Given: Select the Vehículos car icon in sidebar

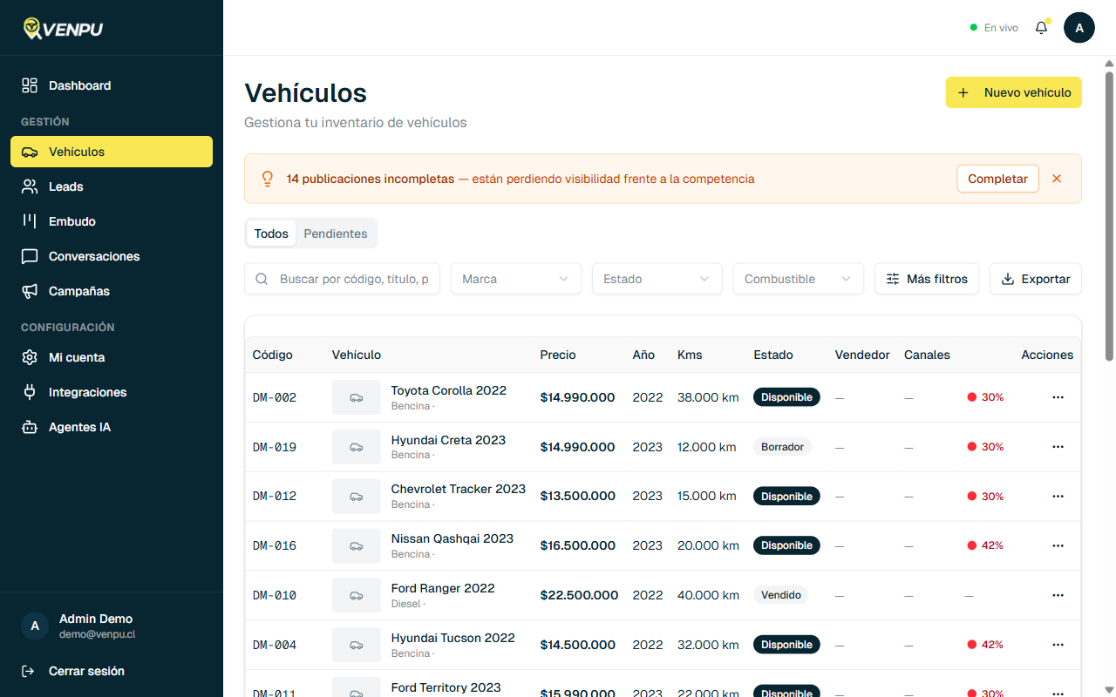Looking at the screenshot, I should pos(28,151).
